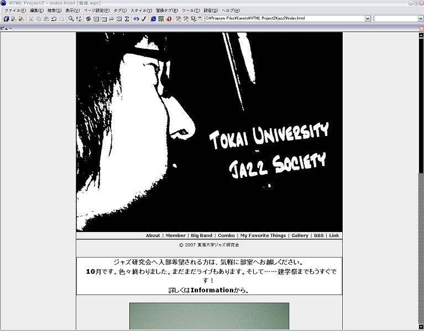Click the empty combo box field
This screenshot has width=424, height=331.
tap(396, 18)
